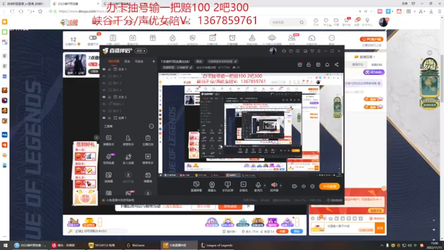
Task: Add 摄像头 camera source
Action: (212, 187)
